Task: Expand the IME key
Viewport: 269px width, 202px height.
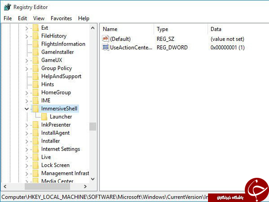Action: (26, 101)
